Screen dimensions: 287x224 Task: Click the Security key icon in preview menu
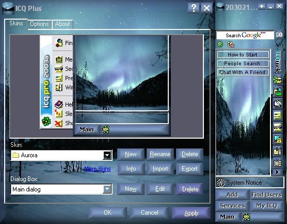[x=59, y=69]
